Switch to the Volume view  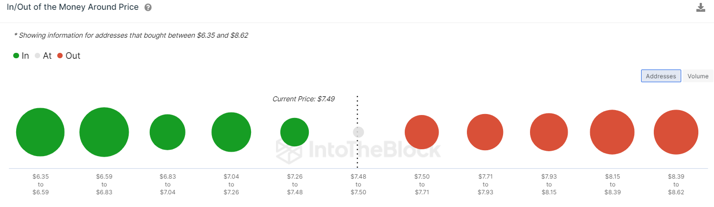coord(698,76)
